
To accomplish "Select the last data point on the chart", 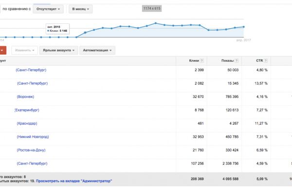I will pyautogui.click(x=244, y=27).
